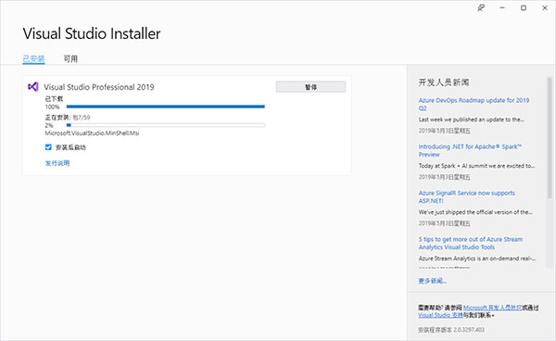Click the news panel vertical scrollbar
Viewport: 556px width, 341px height.
pyautogui.click(x=550, y=137)
